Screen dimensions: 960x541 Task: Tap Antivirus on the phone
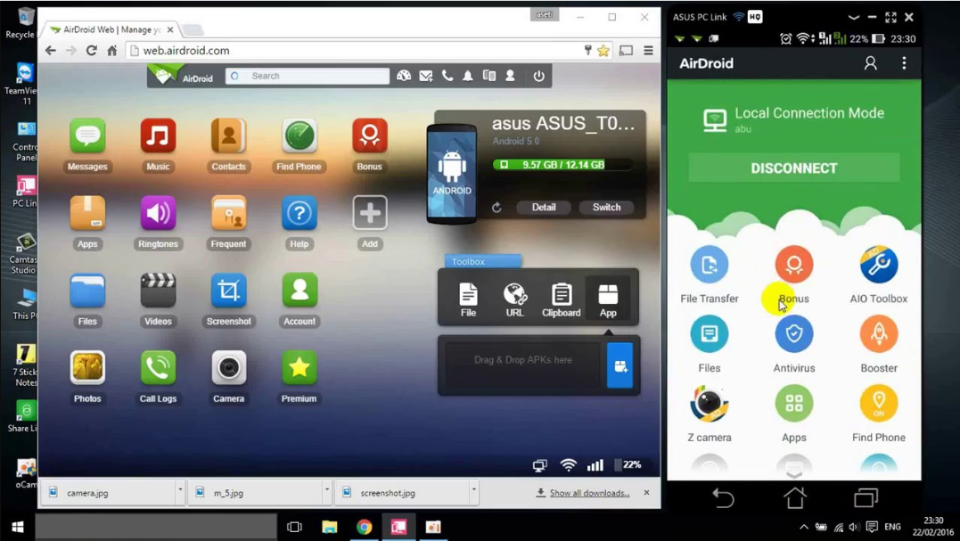click(794, 334)
